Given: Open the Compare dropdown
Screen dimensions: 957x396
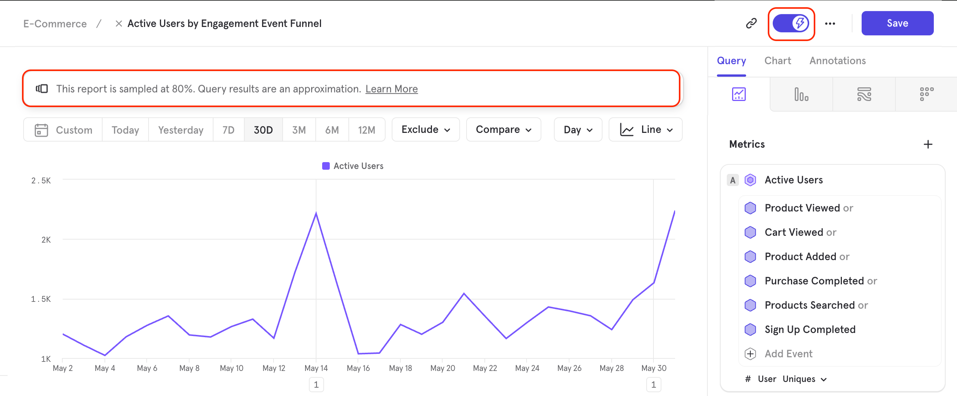Looking at the screenshot, I should pyautogui.click(x=503, y=129).
